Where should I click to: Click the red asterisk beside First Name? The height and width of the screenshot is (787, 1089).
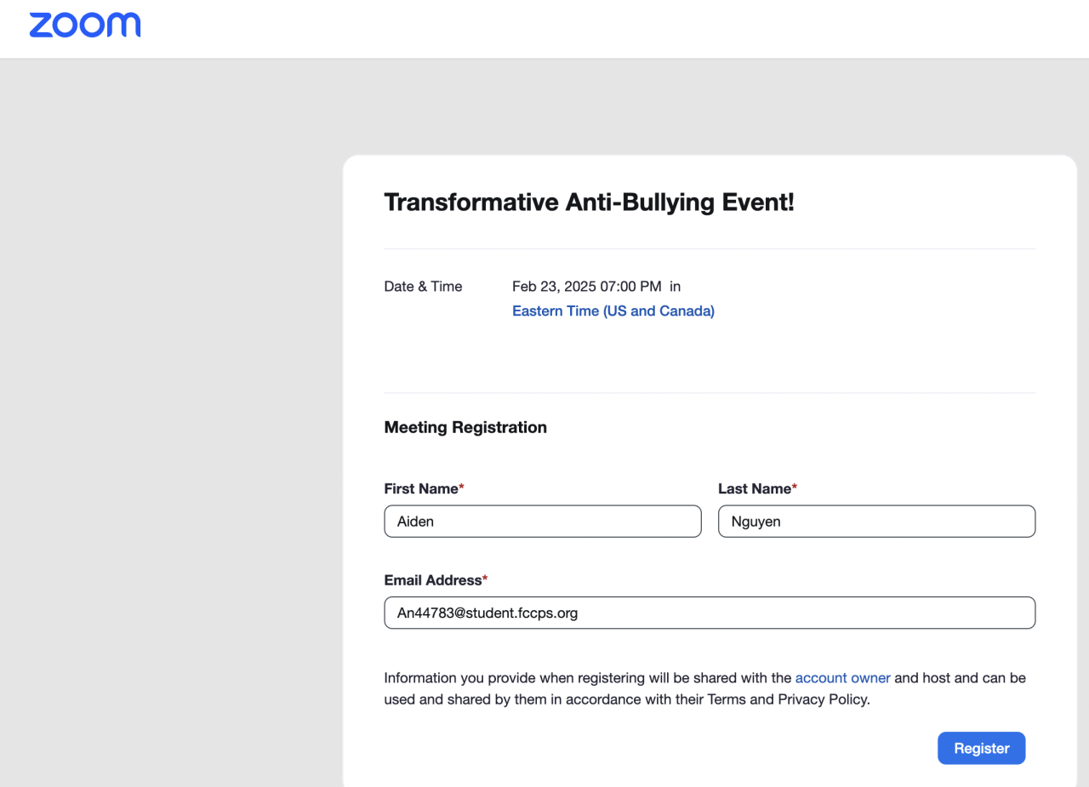462,488
